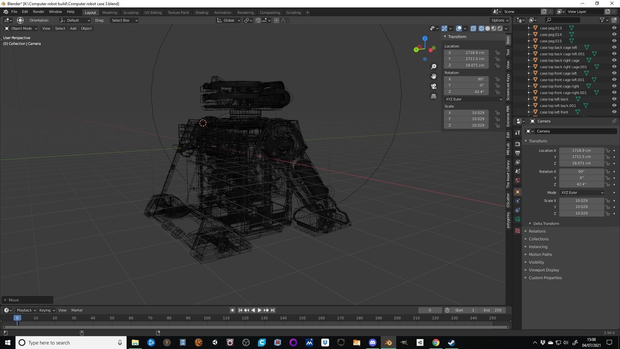Lock Location X in sidebar Transform

pos(498,53)
